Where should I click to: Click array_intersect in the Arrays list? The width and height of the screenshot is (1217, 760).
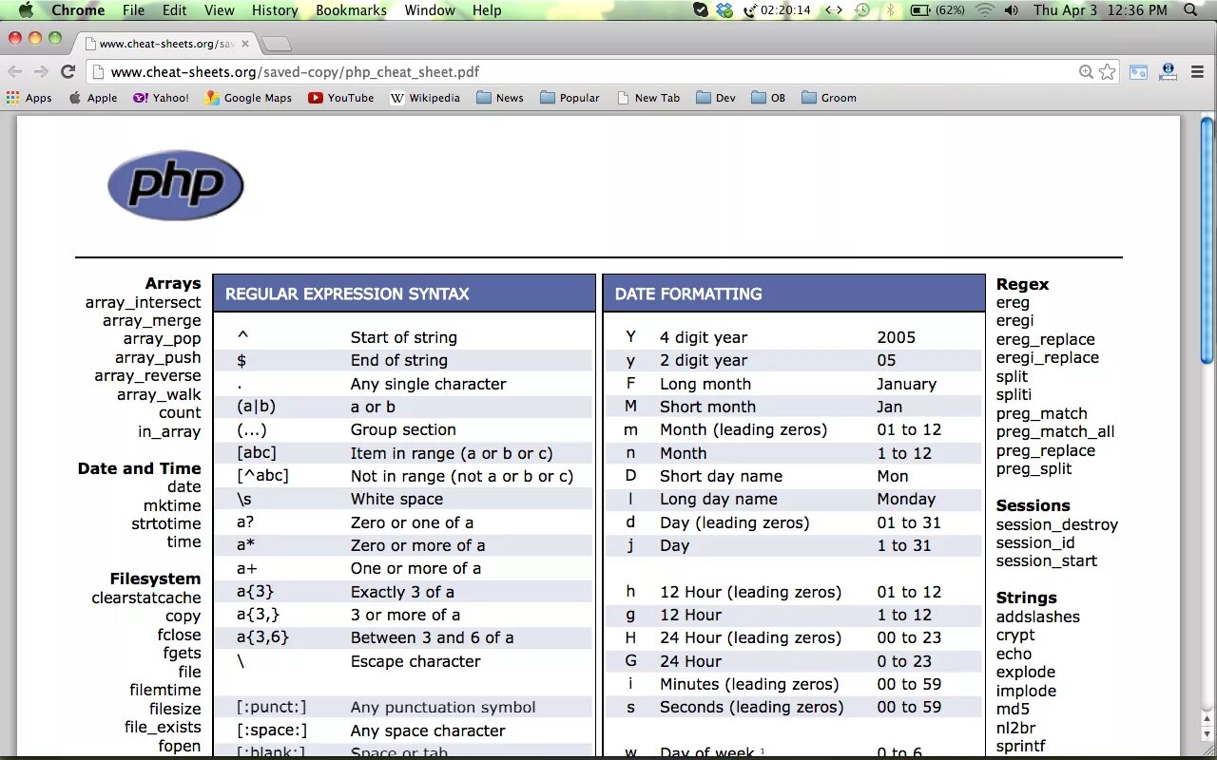[144, 302]
